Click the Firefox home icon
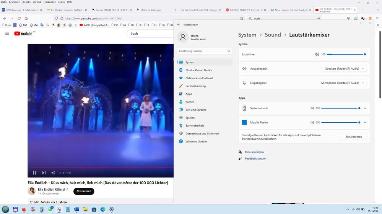The width and height of the screenshot is (382, 214). tap(26, 18)
